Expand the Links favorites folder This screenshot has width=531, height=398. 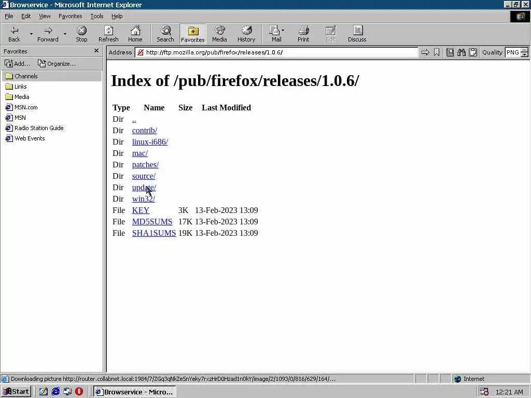coord(16,87)
